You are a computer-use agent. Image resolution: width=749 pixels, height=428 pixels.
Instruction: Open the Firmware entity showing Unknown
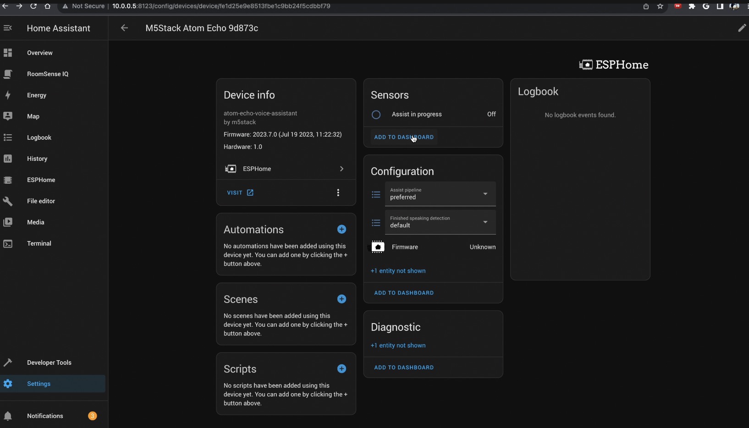433,247
